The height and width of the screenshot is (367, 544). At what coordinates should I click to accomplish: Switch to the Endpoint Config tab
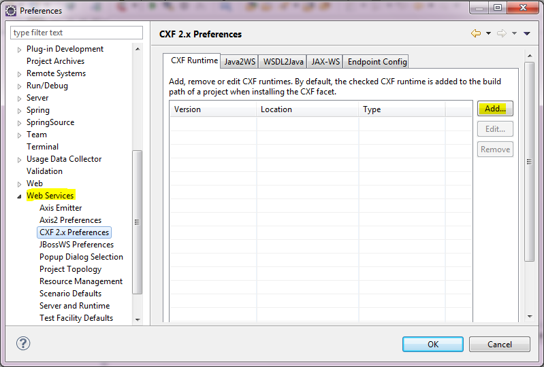(377, 62)
